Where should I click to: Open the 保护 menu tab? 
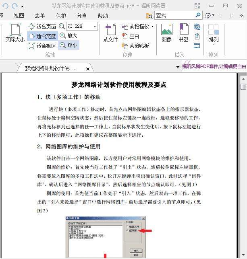coord(61,16)
